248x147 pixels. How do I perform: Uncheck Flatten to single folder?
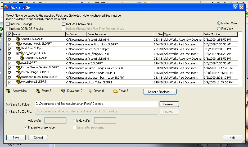(x=25, y=127)
